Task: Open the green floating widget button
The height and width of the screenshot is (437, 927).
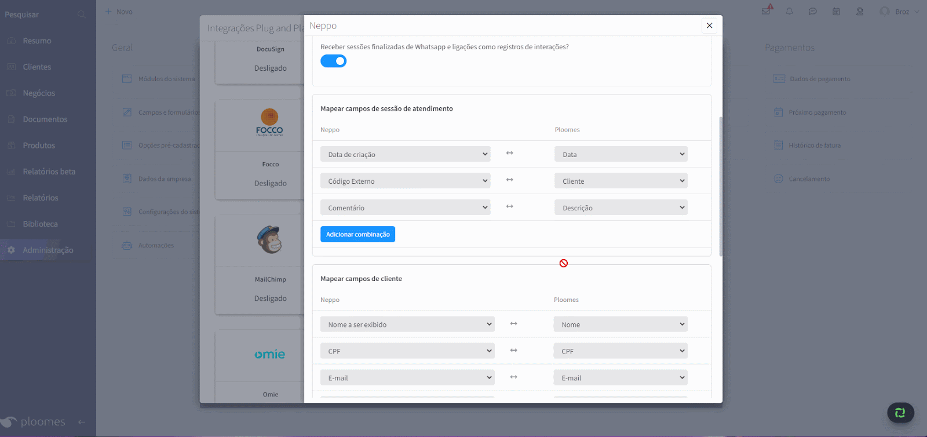Action: [900, 413]
